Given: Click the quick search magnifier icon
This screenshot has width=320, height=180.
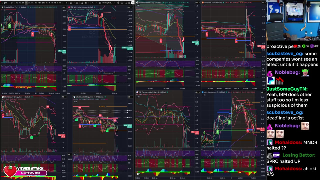Looking at the screenshot, I should 118,3.
